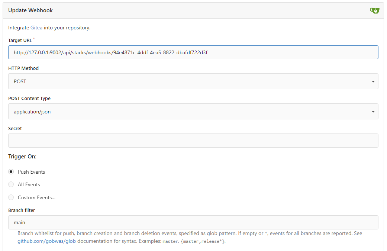Click the main branch filter value
Viewport: 387px width, 251px height.
(x=19, y=222)
